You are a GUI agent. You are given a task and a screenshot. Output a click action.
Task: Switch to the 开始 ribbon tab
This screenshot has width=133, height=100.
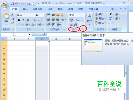(x=14, y=9)
